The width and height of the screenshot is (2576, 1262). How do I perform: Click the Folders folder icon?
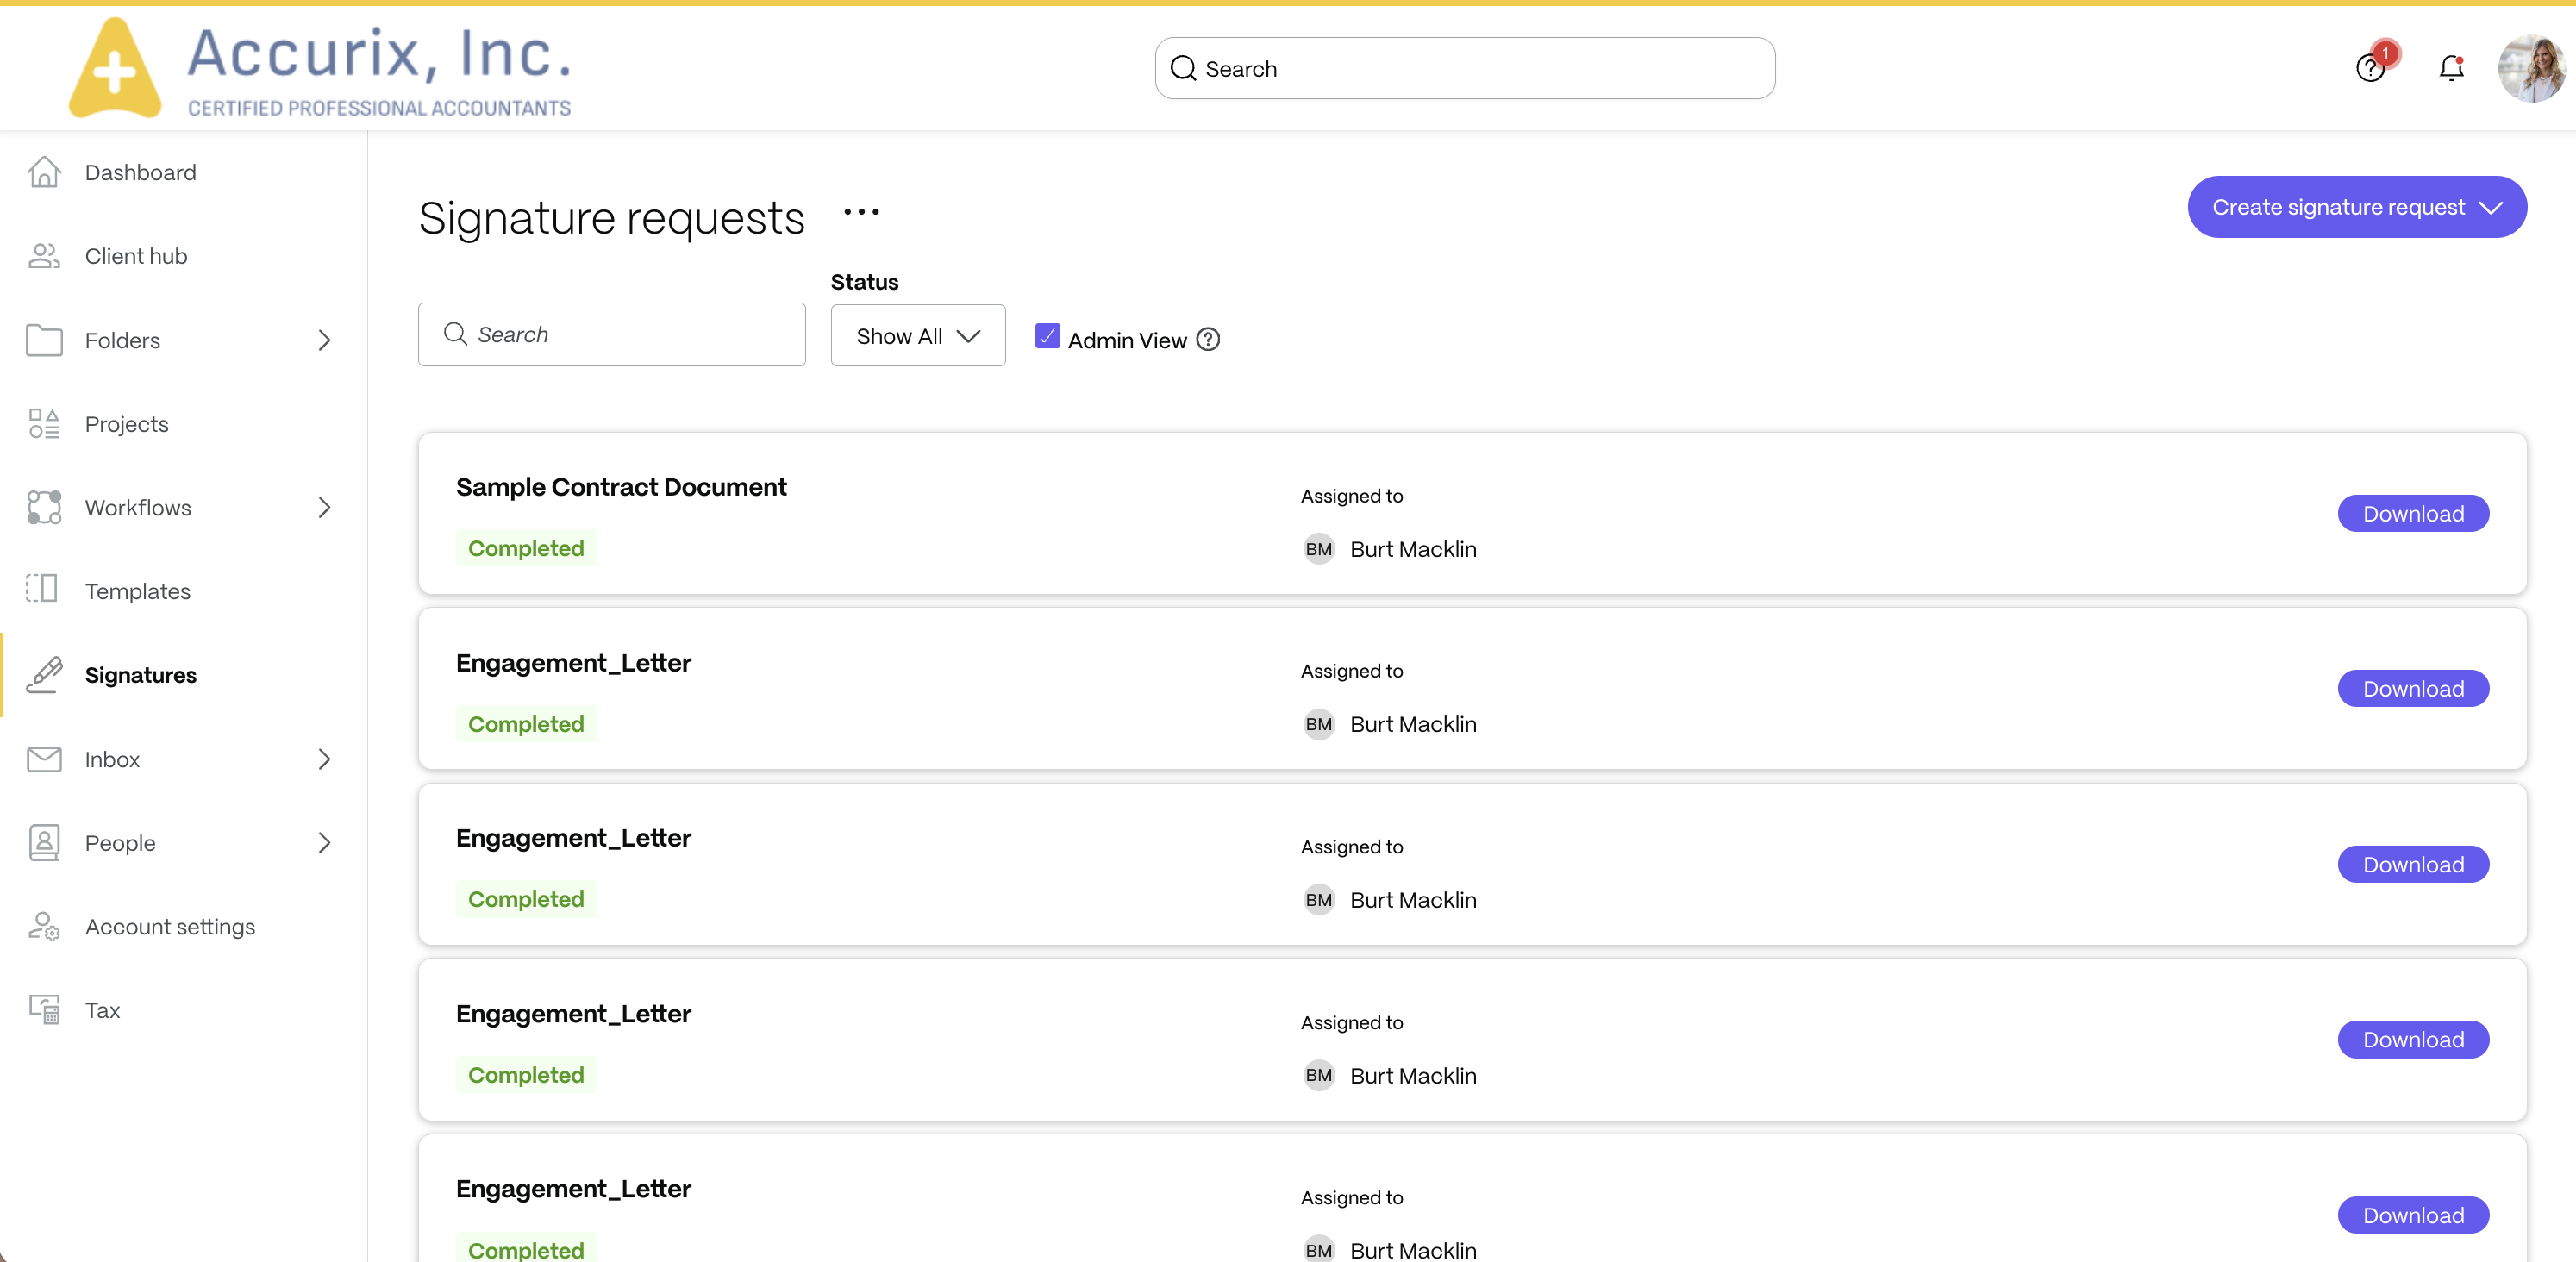click(44, 340)
